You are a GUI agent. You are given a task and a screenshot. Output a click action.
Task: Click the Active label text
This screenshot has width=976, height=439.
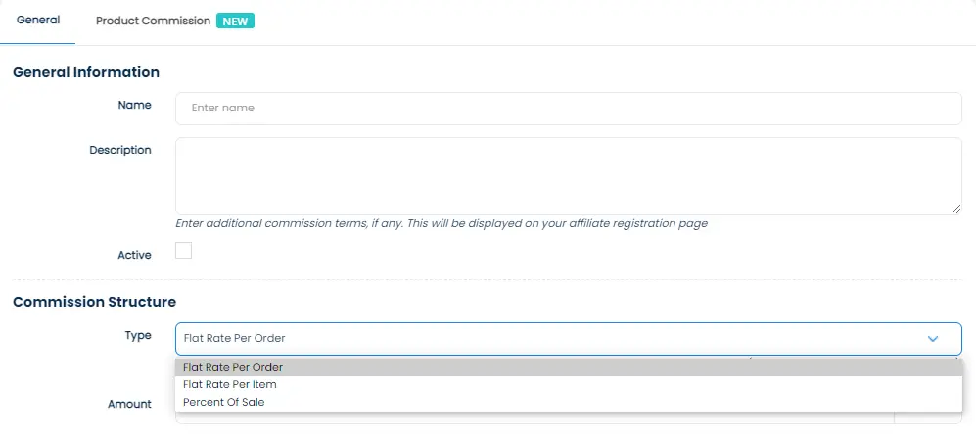click(134, 255)
